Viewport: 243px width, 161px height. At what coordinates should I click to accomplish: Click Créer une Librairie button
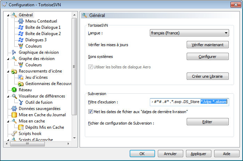208,76
